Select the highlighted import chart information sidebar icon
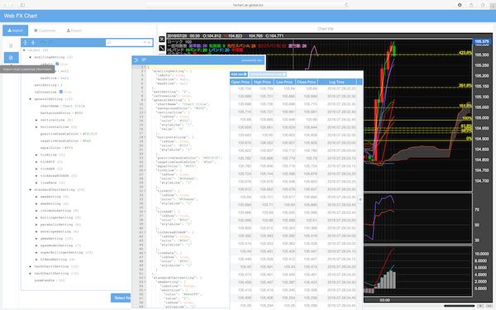This screenshot has width=496, height=310. (x=11, y=58)
